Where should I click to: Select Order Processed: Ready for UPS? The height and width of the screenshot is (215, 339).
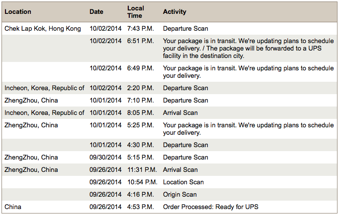(x=210, y=207)
